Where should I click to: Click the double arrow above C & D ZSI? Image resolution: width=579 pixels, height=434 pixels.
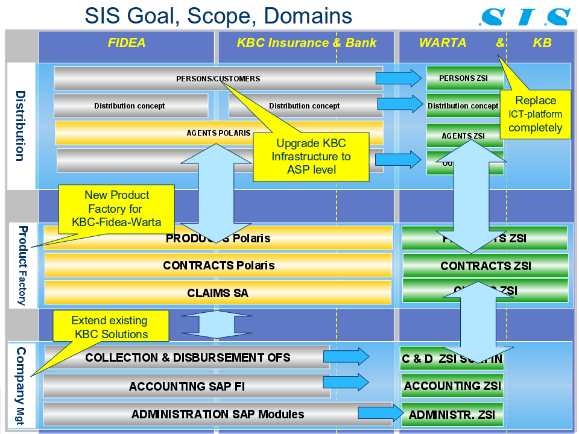click(478, 322)
